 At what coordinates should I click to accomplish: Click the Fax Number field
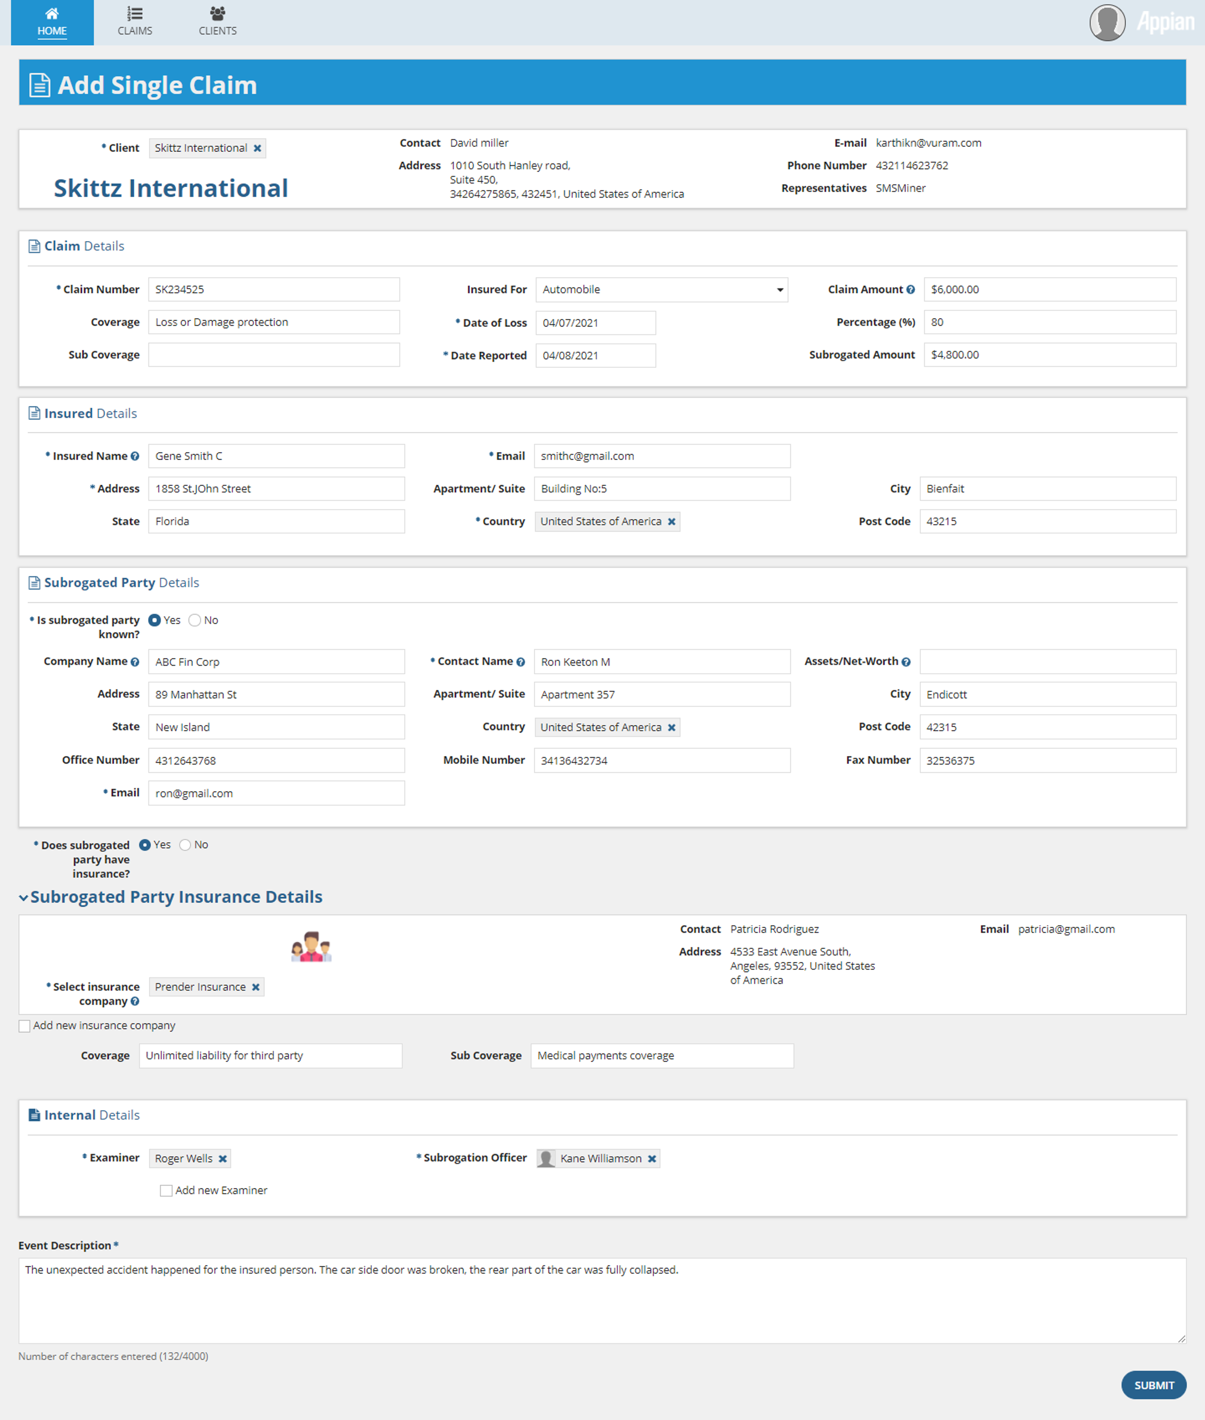pyautogui.click(x=1048, y=761)
